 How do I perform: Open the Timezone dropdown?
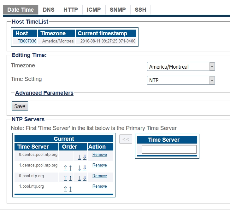point(181,67)
